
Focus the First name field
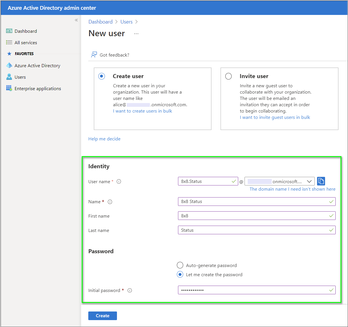pos(257,216)
